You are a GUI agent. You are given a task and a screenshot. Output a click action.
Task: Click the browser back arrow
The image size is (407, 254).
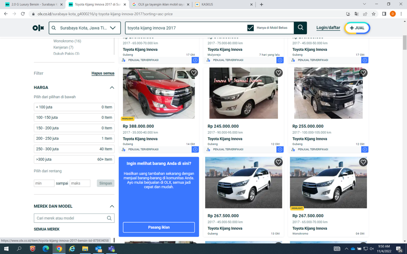[x=6, y=14]
